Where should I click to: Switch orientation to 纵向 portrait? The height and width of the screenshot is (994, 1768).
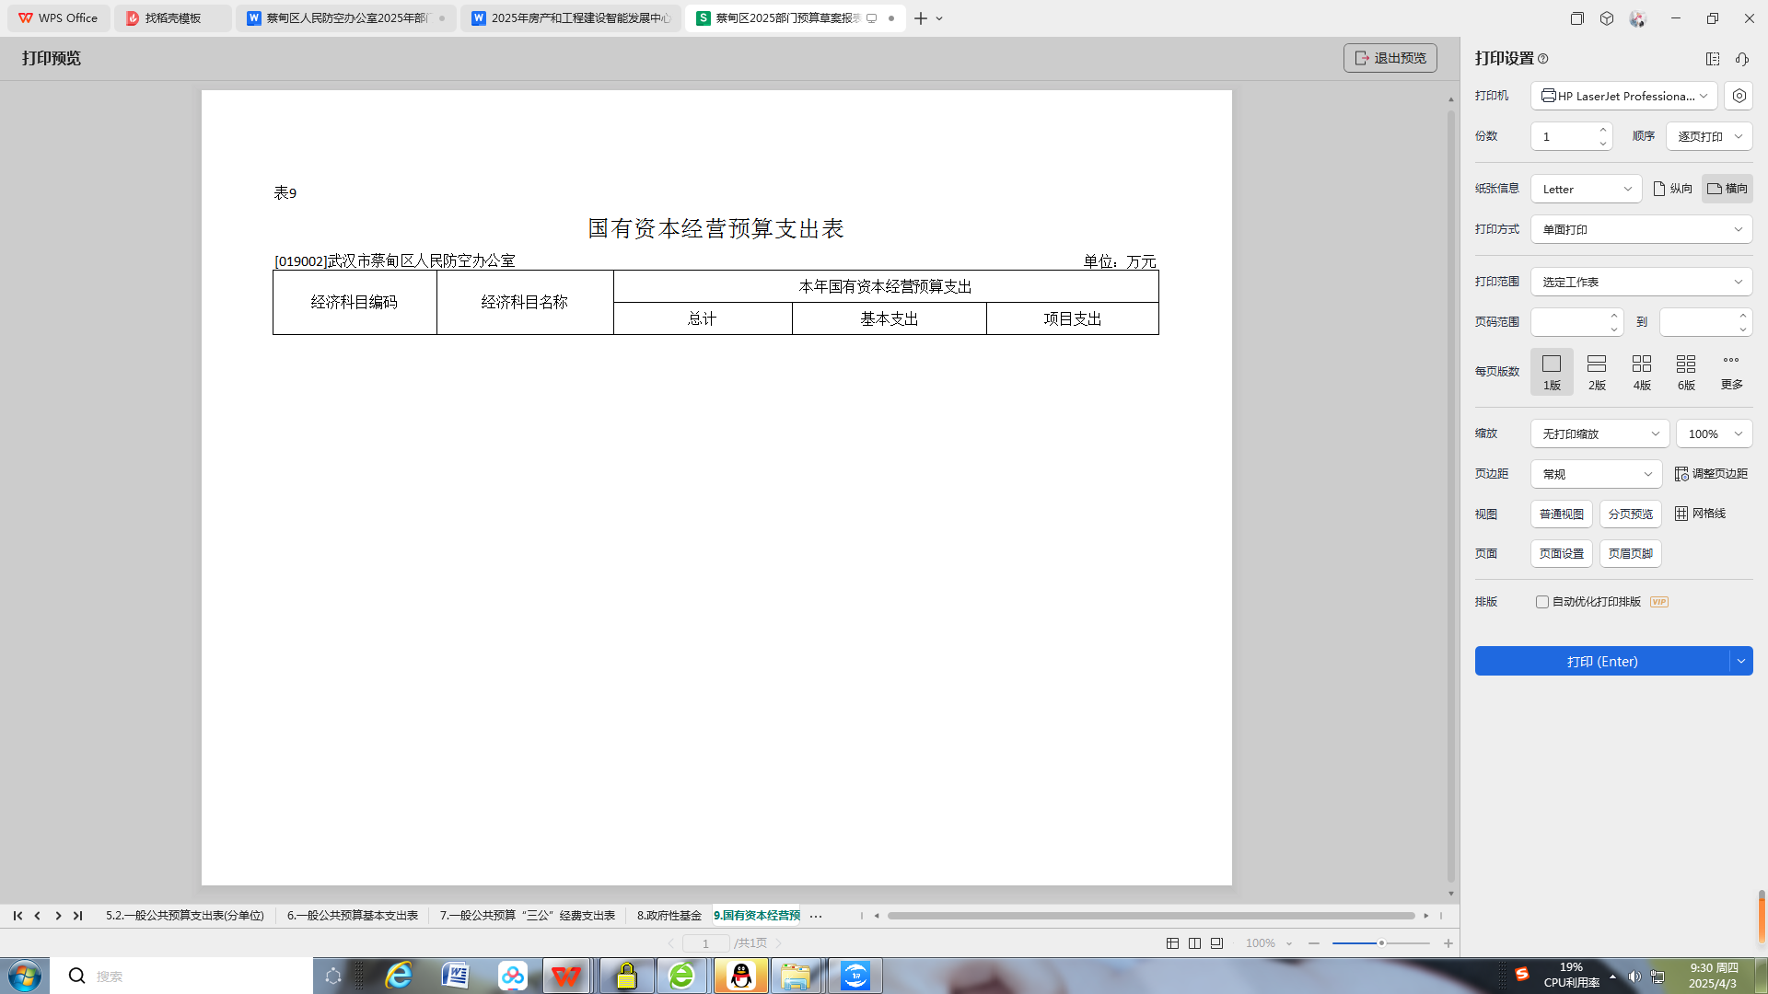click(1673, 189)
